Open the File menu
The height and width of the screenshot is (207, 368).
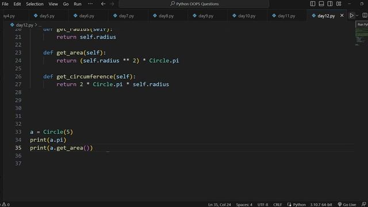(x=5, y=4)
